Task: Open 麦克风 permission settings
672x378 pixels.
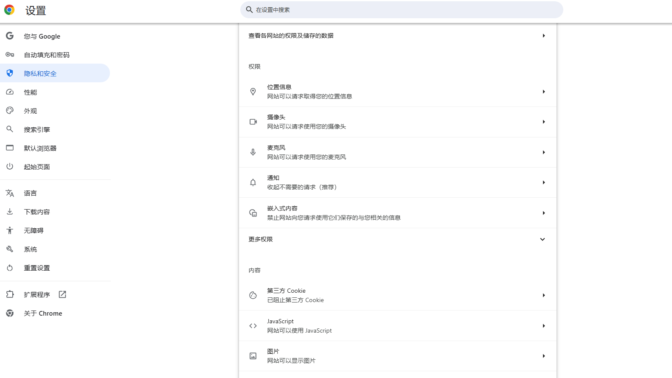Action: point(398,152)
